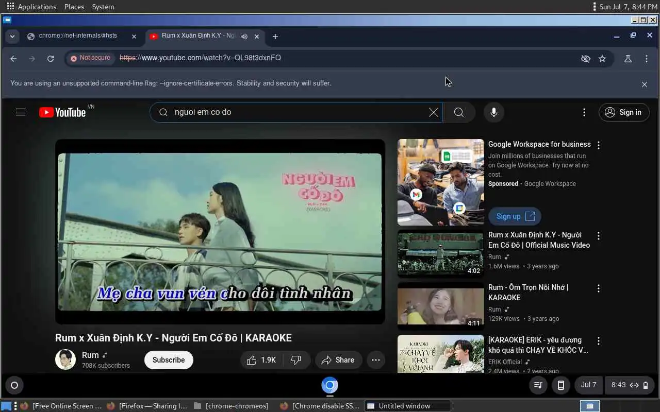Submit search with the magnifier button

(459, 112)
